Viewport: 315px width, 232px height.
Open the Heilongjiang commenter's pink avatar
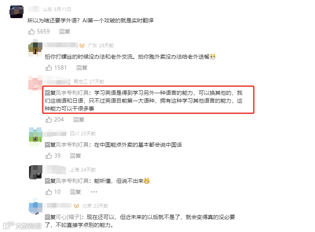(35, 85)
